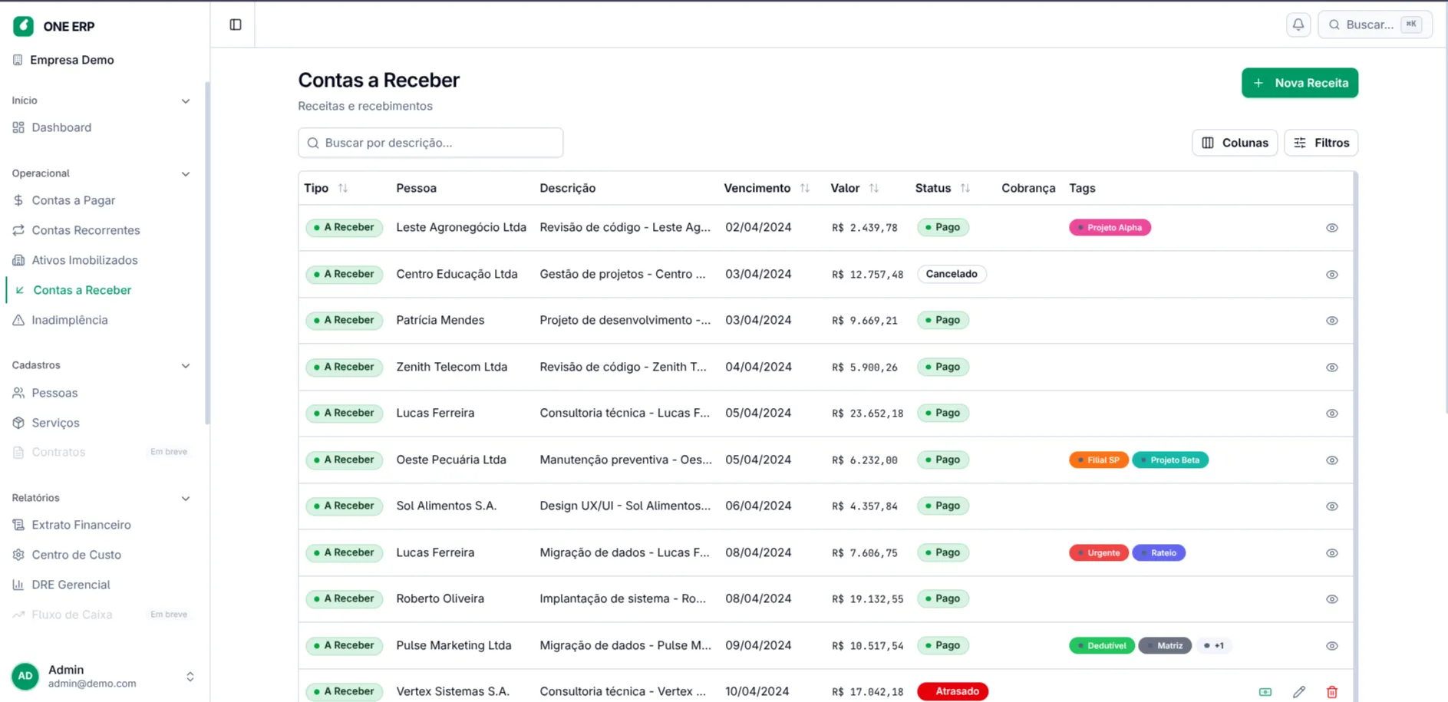Click the edit pencil icon for Vertex Sistemas
1448x702 pixels.
tap(1298, 692)
